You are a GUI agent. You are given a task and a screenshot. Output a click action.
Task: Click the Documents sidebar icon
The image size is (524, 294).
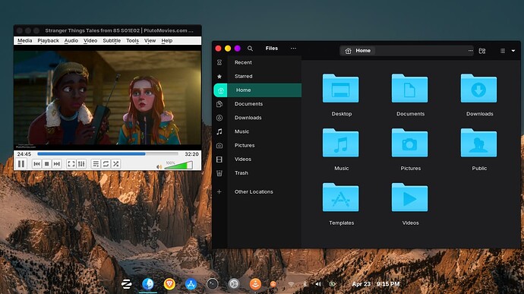219,104
